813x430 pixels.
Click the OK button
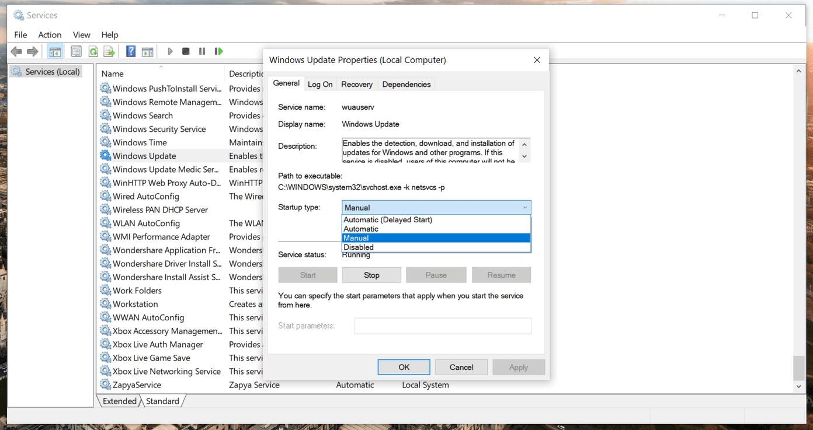404,367
